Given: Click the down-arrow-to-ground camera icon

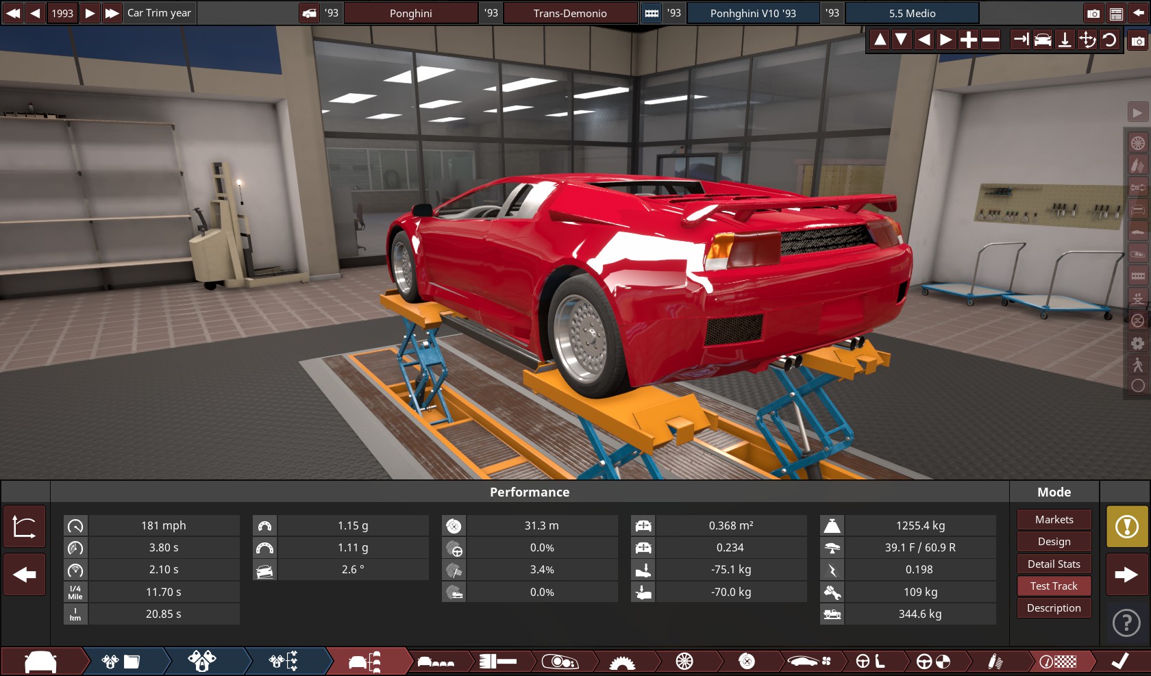Looking at the screenshot, I should pyautogui.click(x=1065, y=40).
